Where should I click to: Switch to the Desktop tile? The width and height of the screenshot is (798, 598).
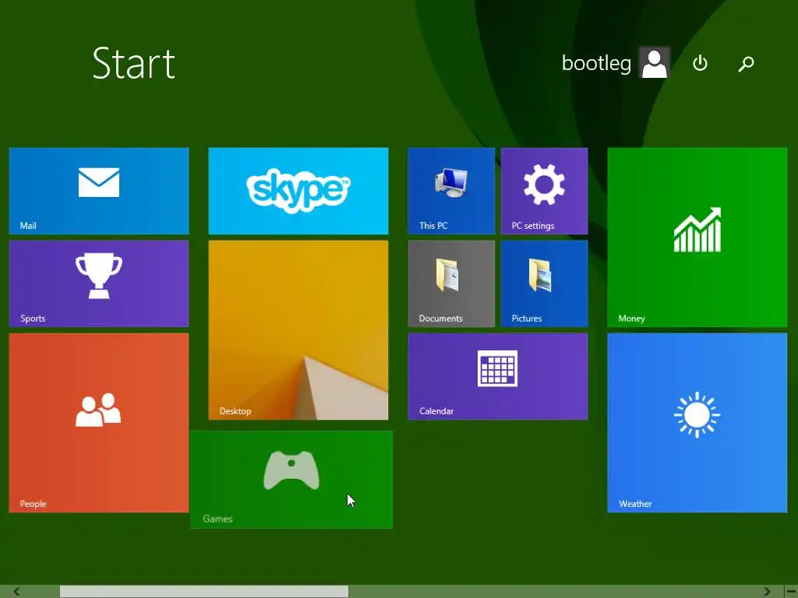pos(298,330)
